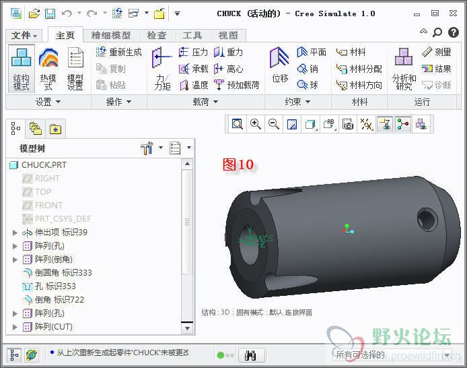Viewport: 467px width, 368px height.
Task: Select the 主页 ribbon tab
Action: (x=65, y=36)
